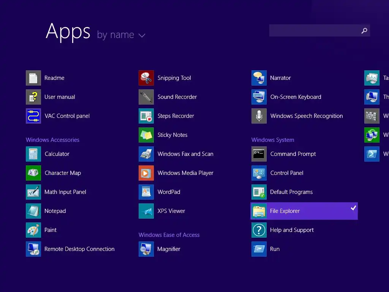Click the 'File Explorer' label text

pos(285,211)
